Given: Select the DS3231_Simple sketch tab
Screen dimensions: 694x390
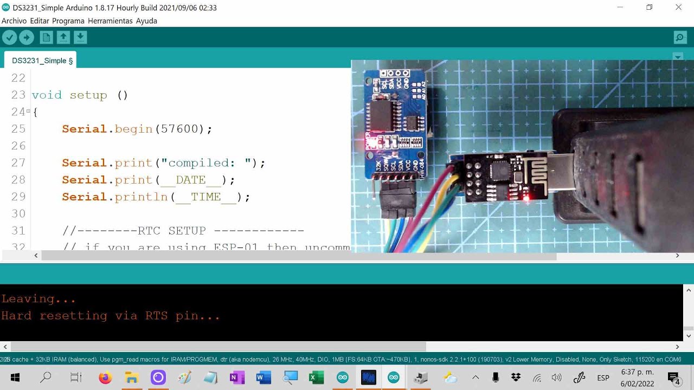Looking at the screenshot, I should click(40, 60).
